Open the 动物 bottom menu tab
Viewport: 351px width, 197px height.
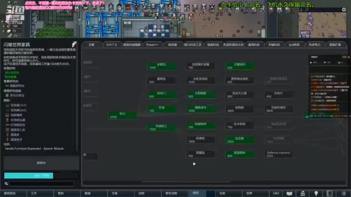click(x=148, y=193)
